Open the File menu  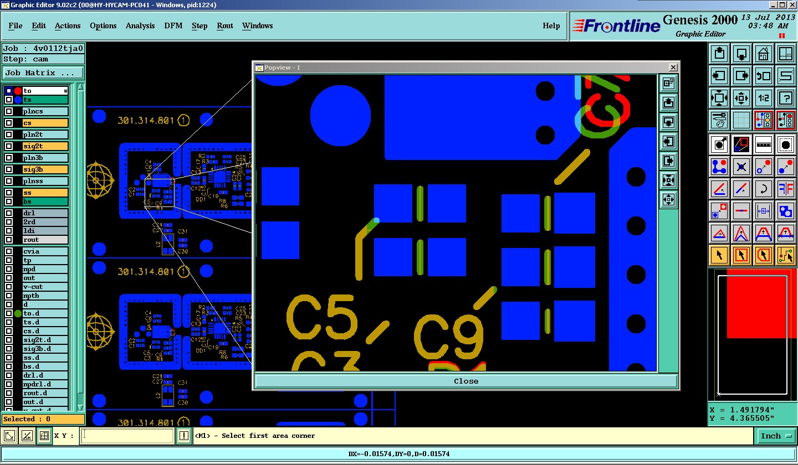(x=16, y=25)
